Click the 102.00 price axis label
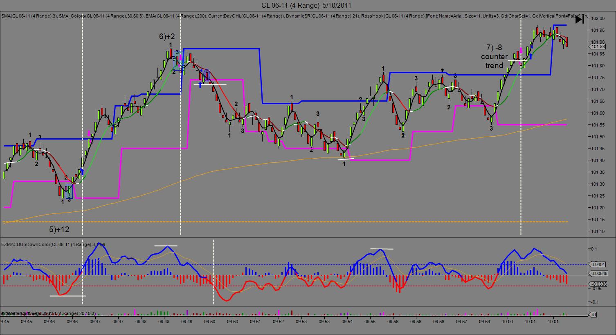This screenshot has height=335, width=616. click(x=598, y=18)
